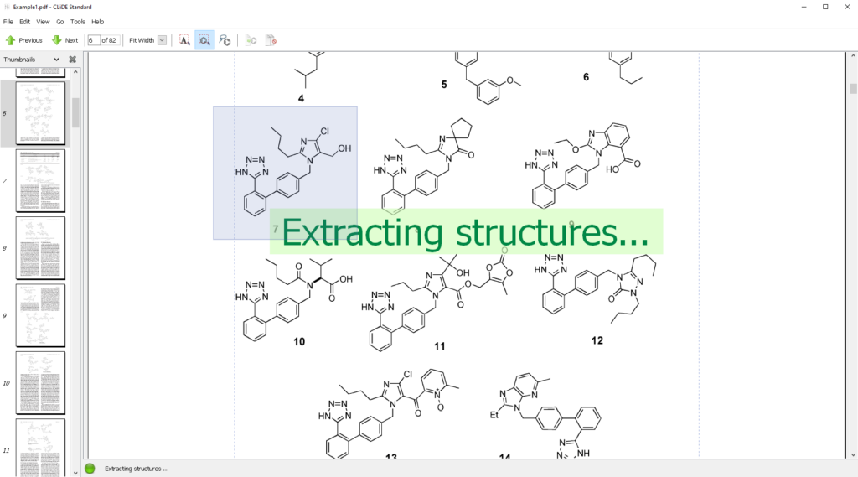Click the stop document processing icon
The image size is (858, 477).
click(271, 40)
